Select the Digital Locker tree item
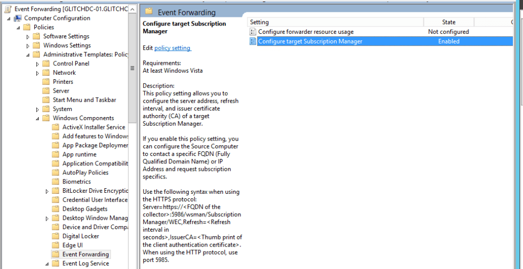This screenshot has height=269, width=523. click(81, 236)
